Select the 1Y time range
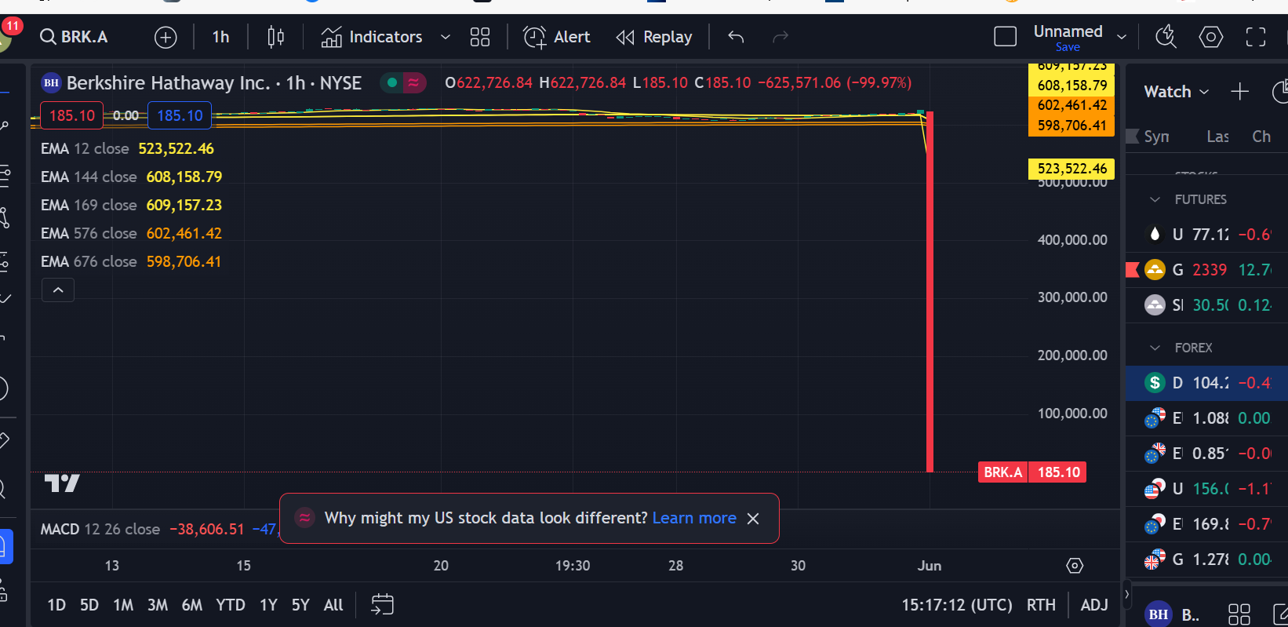1288x627 pixels. (x=268, y=604)
